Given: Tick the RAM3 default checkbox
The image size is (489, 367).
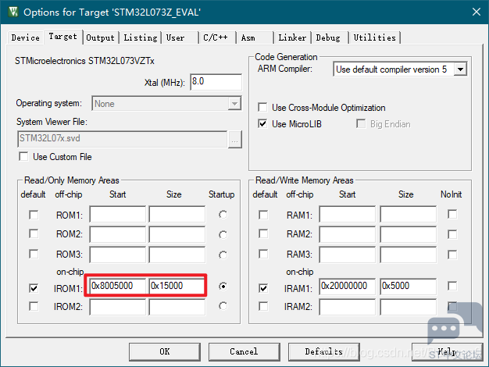Looking at the screenshot, I should (263, 254).
